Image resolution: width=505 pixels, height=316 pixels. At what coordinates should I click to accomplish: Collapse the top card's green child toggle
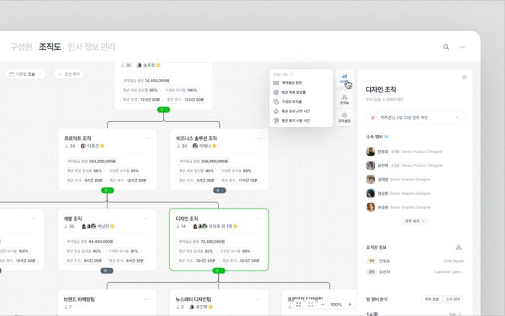click(163, 110)
